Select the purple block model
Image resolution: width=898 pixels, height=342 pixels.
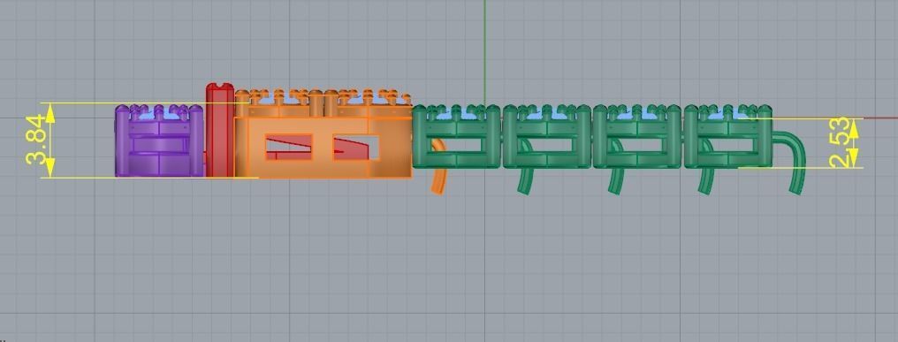pyautogui.click(x=160, y=141)
